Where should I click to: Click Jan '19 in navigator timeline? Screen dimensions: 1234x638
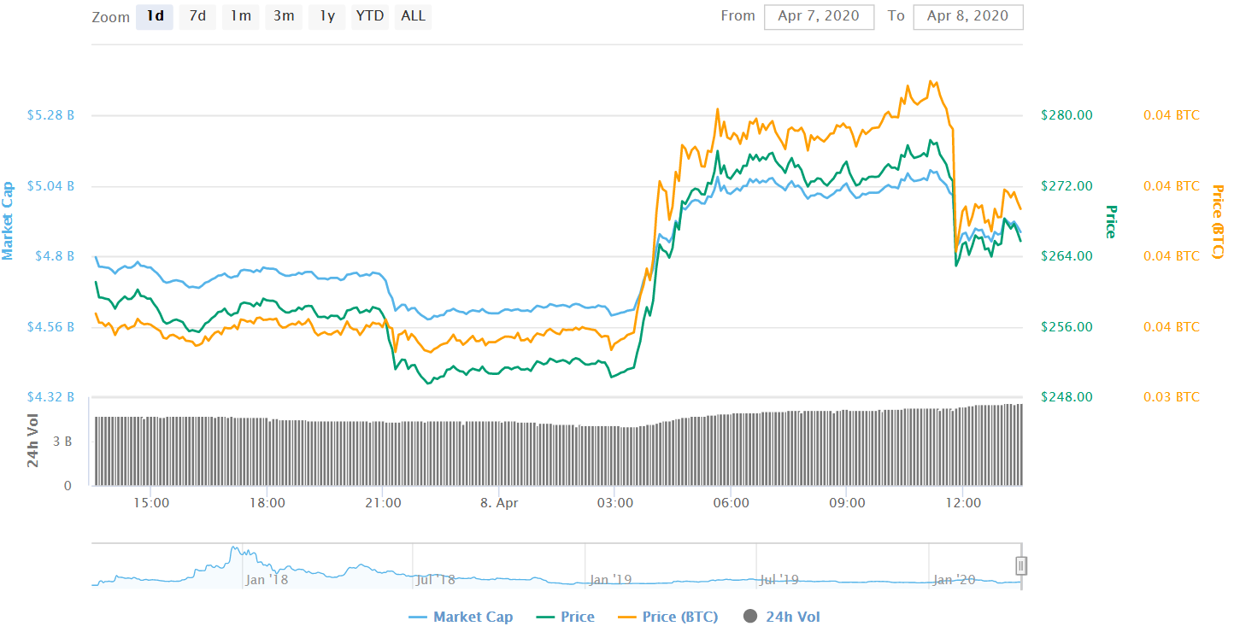point(610,580)
